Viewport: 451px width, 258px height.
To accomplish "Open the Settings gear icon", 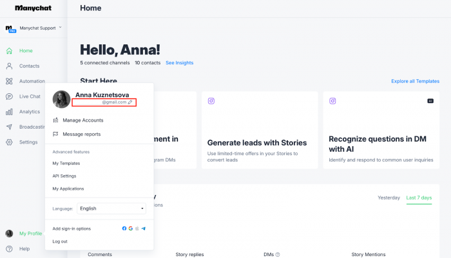I will (x=9, y=142).
